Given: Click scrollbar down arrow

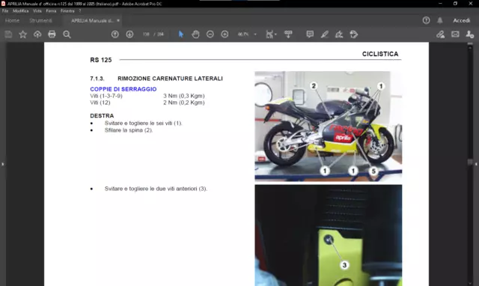Looking at the screenshot, I should (470, 284).
